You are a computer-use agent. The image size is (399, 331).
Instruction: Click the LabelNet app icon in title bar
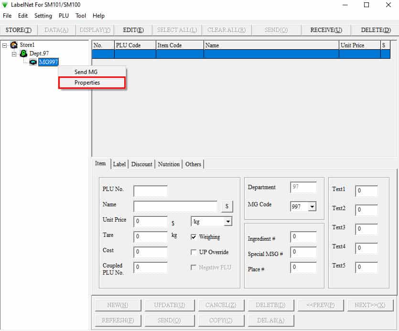tap(5, 5)
